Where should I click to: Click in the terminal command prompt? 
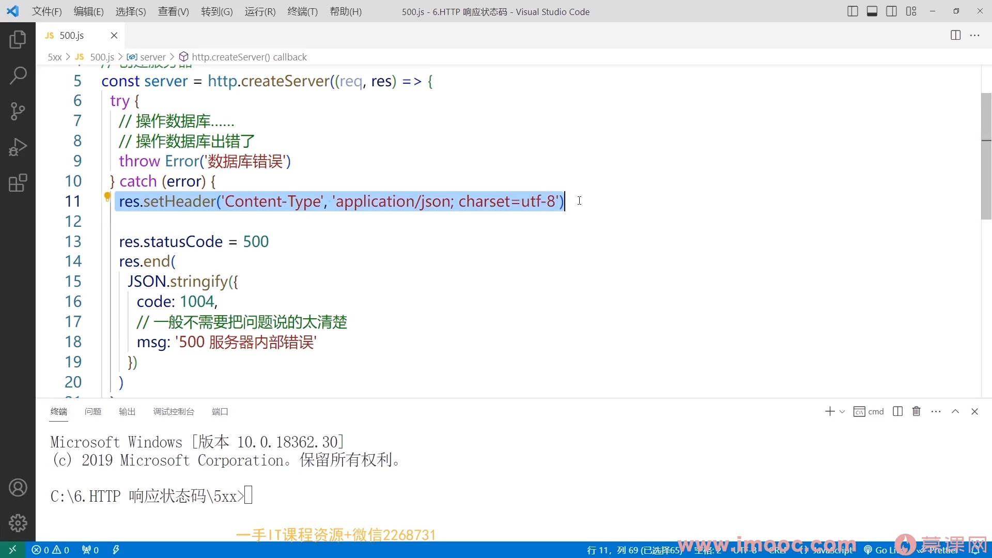pos(248,495)
